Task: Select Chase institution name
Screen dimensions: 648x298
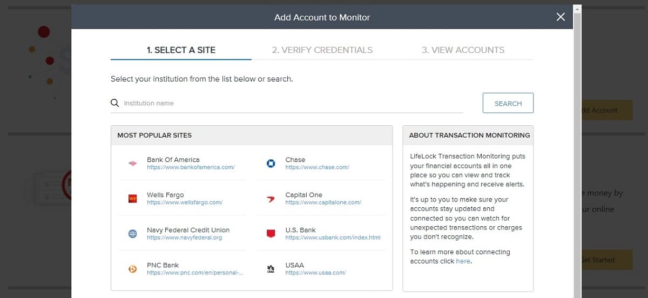Action: click(295, 160)
